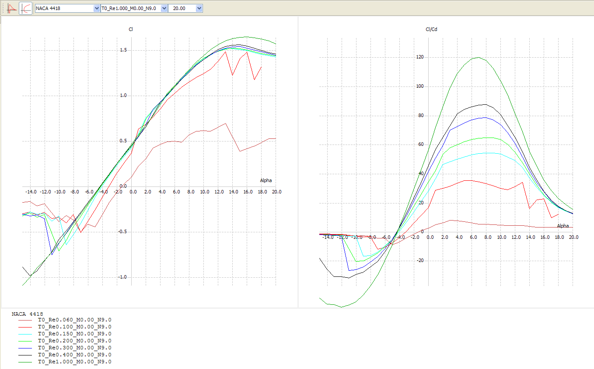Viewport: 594px width, 369px height.
Task: Expand the T0_Re1.000_M0.00_N9.0 polar dropdown
Action: 134,8
